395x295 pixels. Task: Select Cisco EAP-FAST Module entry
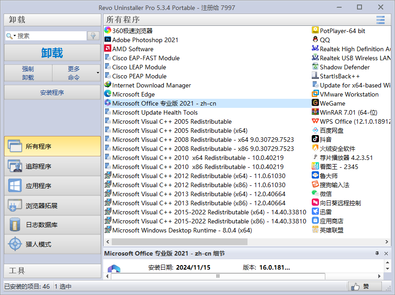146,58
